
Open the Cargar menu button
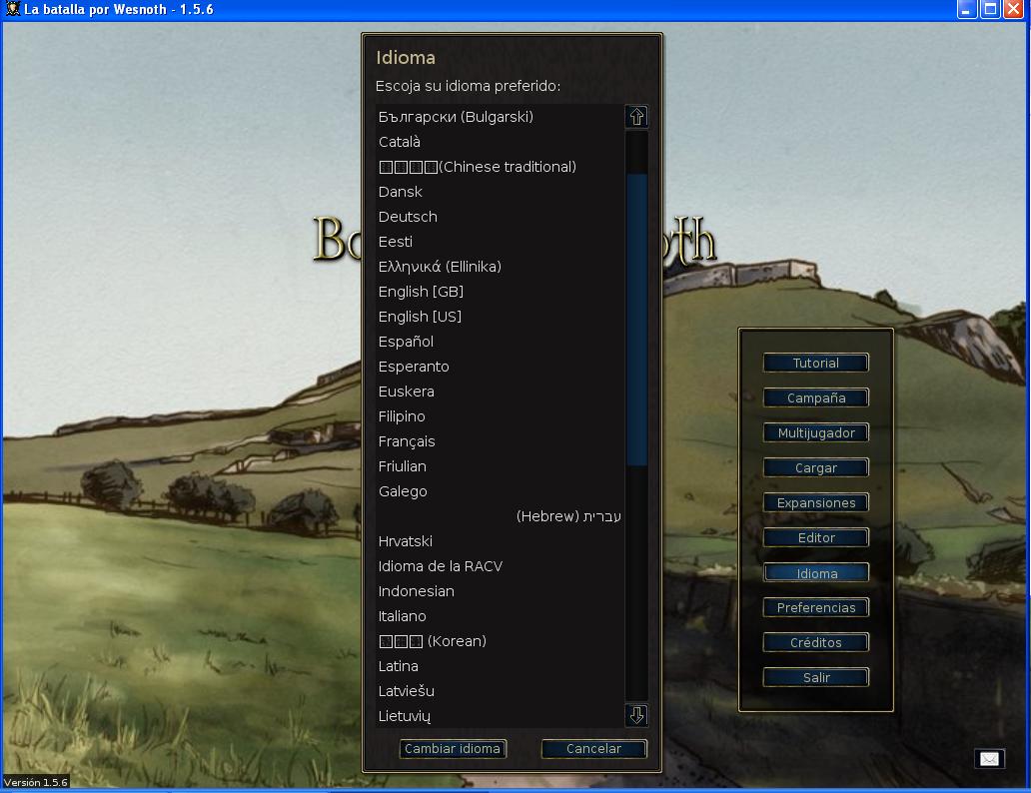[816, 468]
